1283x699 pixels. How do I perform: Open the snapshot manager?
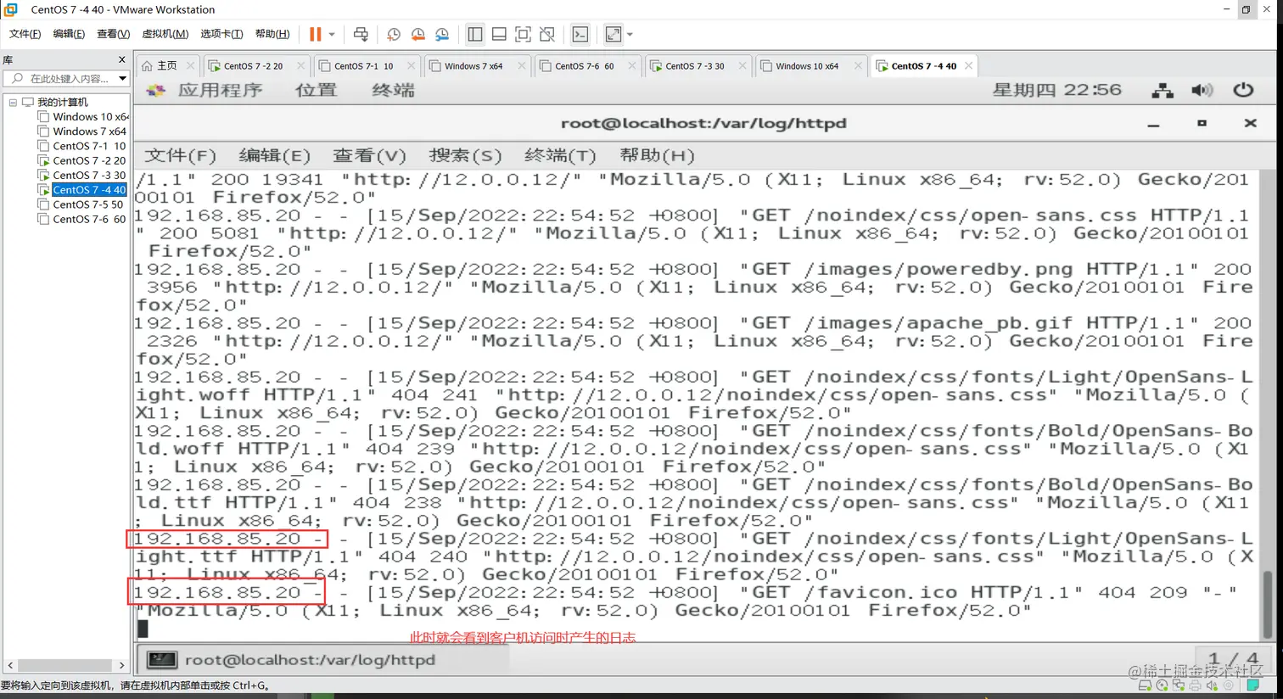coord(442,34)
